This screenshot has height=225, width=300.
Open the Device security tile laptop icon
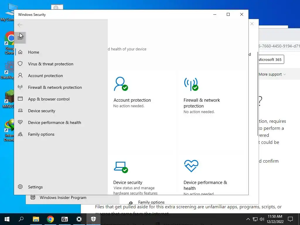121,167
